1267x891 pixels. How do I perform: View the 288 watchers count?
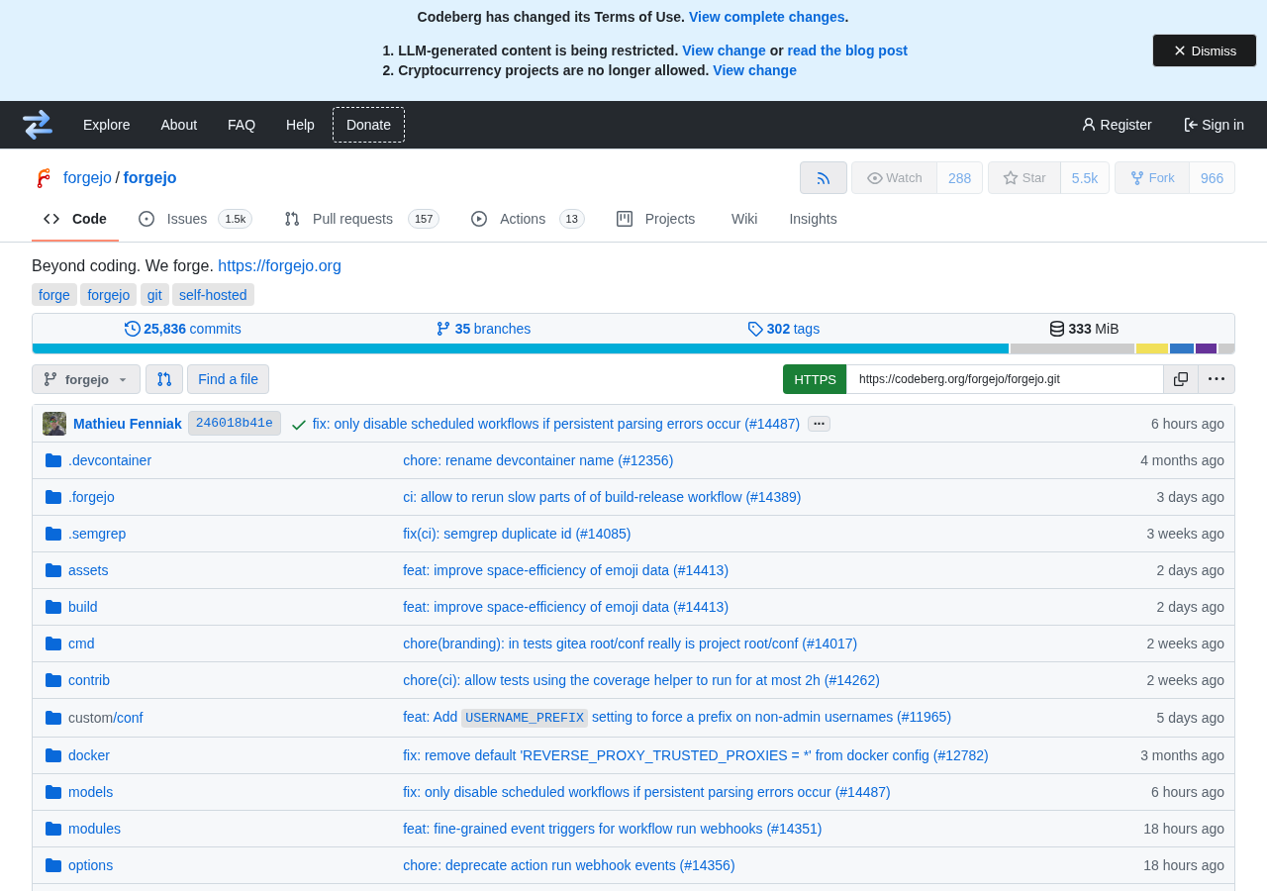click(959, 178)
